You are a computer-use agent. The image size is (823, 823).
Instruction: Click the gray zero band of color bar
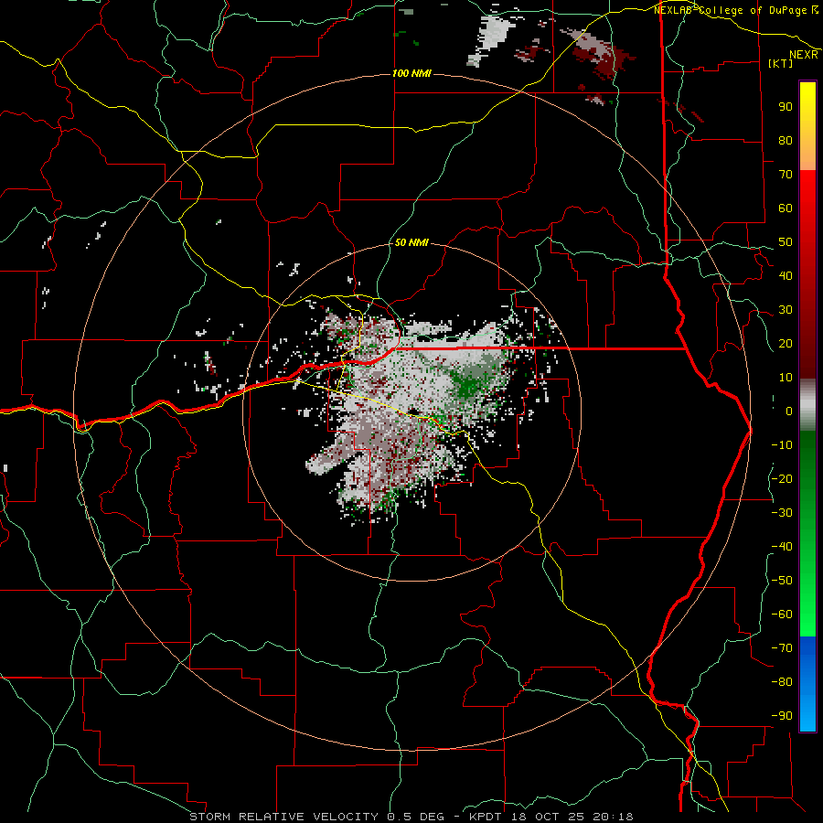807,405
